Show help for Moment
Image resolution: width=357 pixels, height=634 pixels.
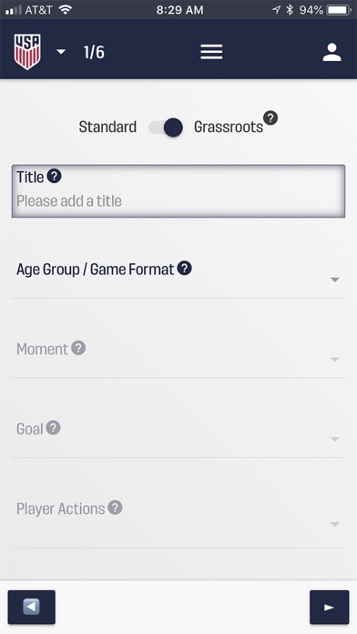point(78,348)
